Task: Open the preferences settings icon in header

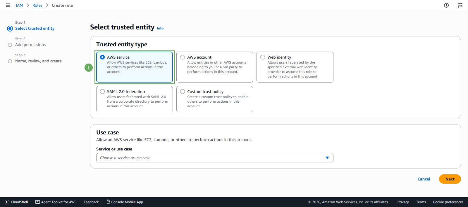Action: point(460,5)
